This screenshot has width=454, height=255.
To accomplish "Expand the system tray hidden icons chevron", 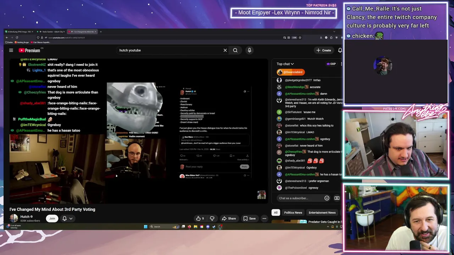I will click(x=327, y=227).
